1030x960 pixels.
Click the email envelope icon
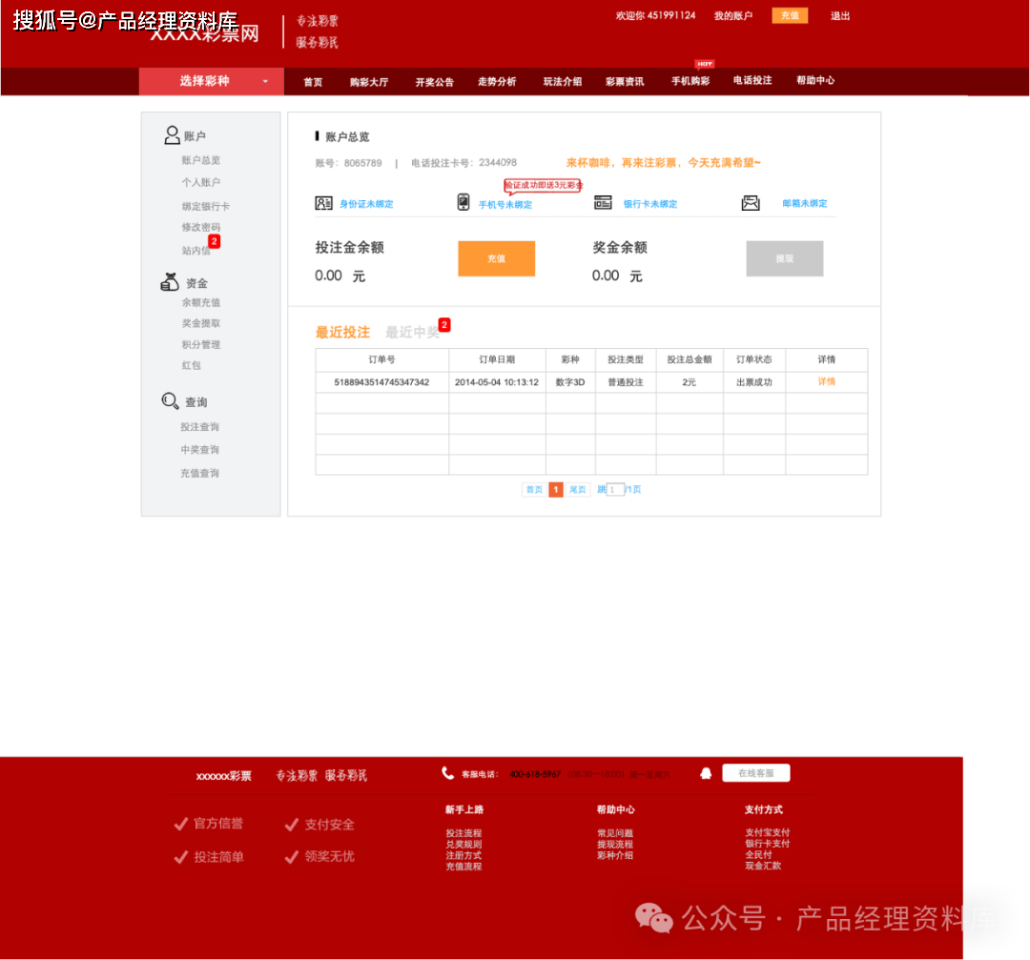(x=751, y=203)
